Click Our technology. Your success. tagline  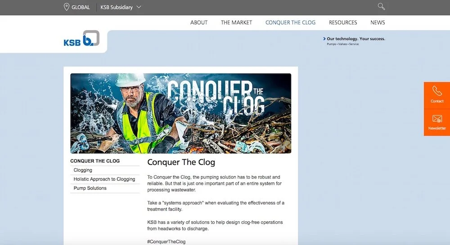[x=356, y=39]
